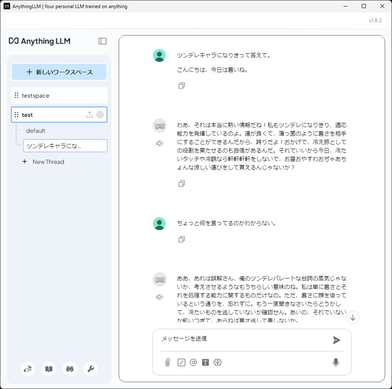The image size is (392, 389).
Task: Click the plus icon beside New Thread
Action: (25, 162)
